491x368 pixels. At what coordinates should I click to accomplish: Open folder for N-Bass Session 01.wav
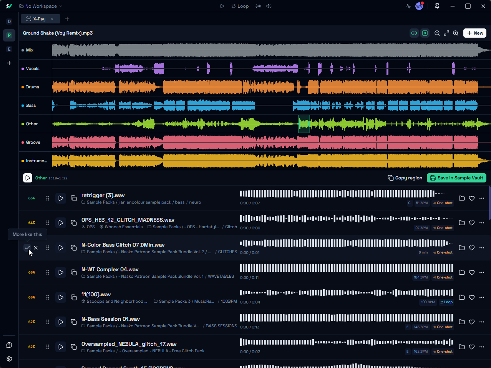point(462,322)
